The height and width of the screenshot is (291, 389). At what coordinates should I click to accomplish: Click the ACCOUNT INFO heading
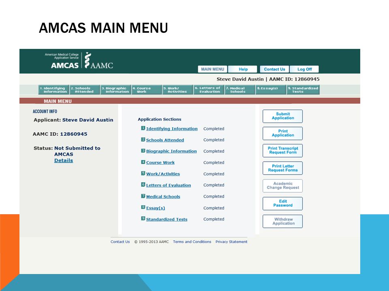click(x=45, y=112)
